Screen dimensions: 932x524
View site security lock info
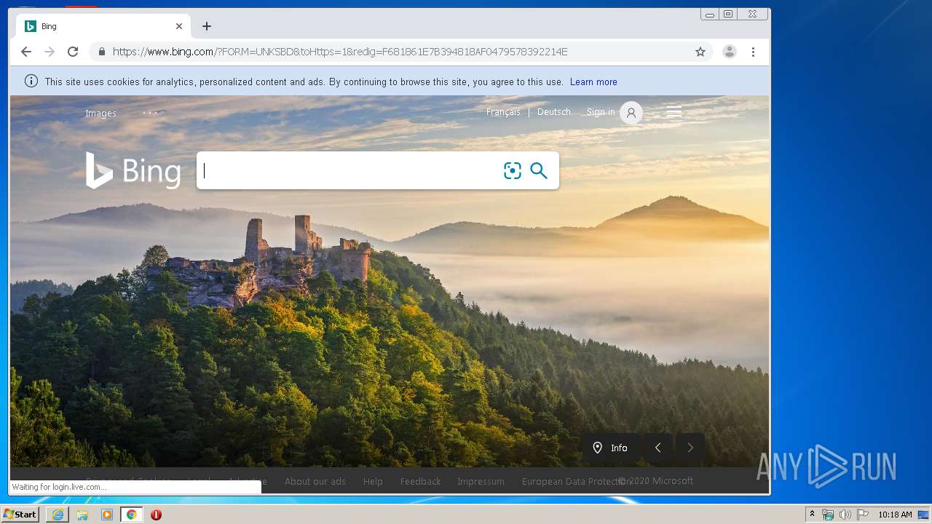click(101, 52)
